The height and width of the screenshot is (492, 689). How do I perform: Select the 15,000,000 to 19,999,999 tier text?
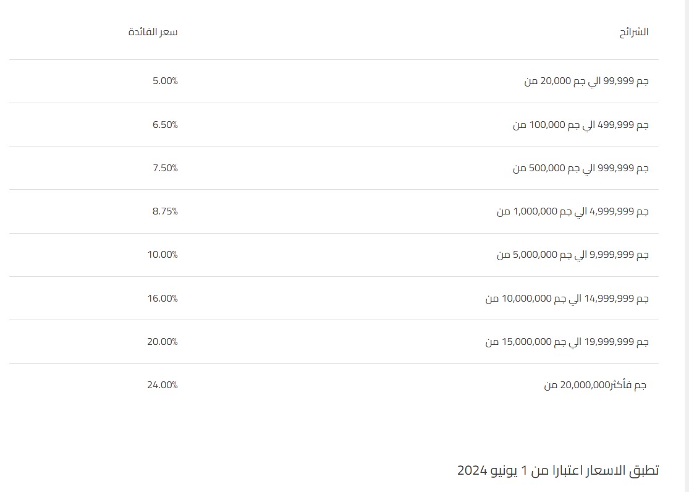(567, 342)
